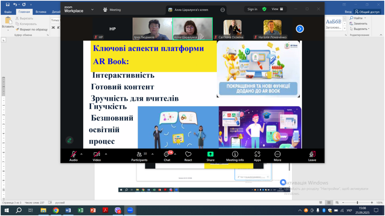This screenshot has height=216, width=385.
Task: Cut selection with the Вырезать button
Action: tap(24, 18)
